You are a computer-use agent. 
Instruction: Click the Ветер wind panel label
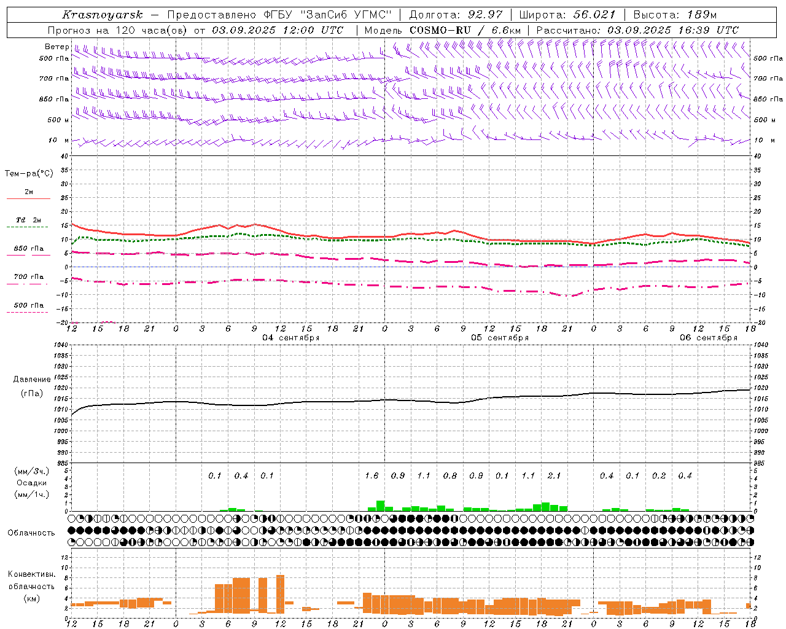coord(56,47)
